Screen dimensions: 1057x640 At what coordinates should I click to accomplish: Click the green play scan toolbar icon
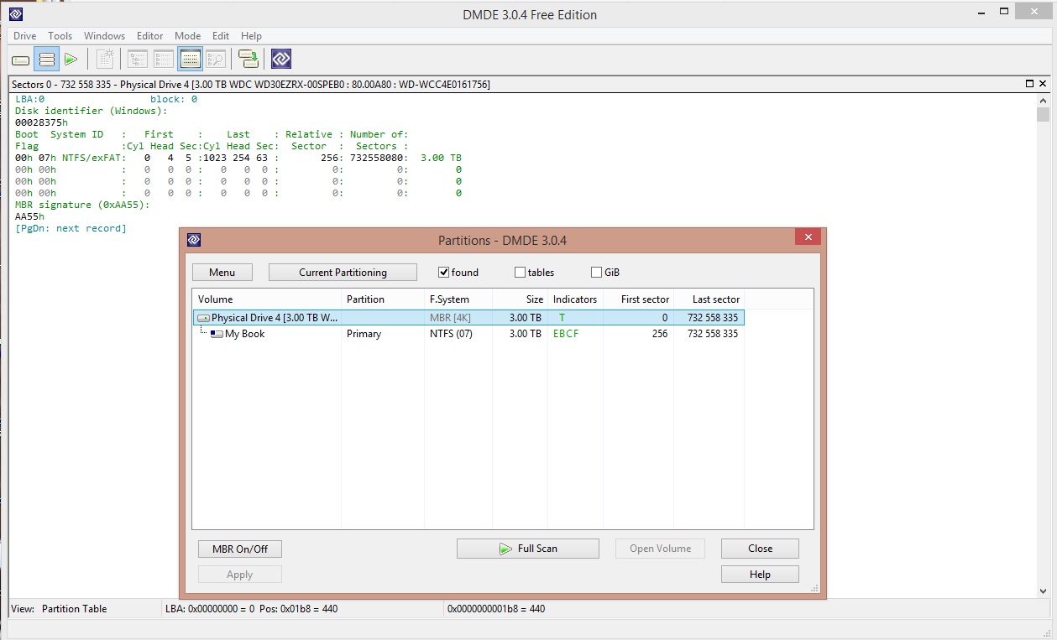(x=71, y=60)
